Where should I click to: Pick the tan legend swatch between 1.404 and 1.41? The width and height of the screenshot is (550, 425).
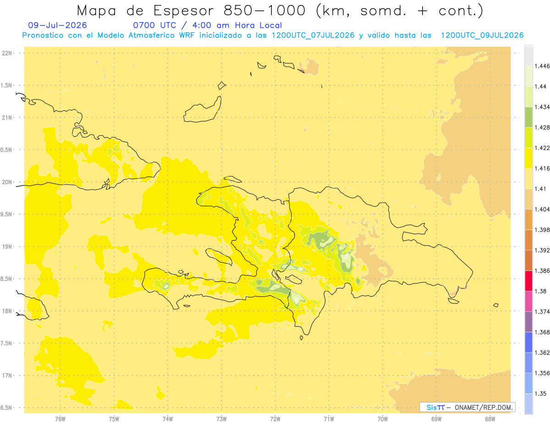(528, 199)
